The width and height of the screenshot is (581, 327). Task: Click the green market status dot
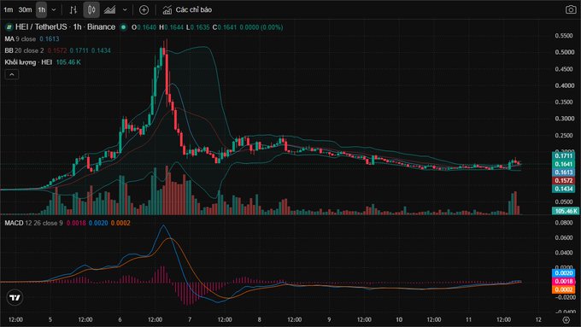click(x=123, y=27)
